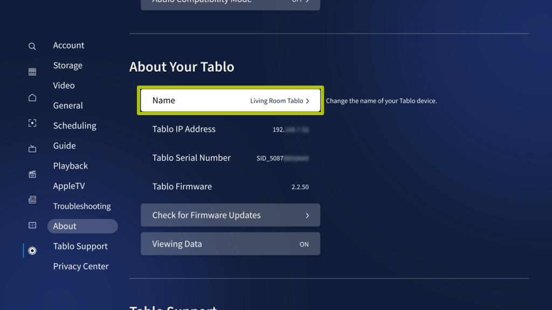Open Guide settings

coord(65,145)
